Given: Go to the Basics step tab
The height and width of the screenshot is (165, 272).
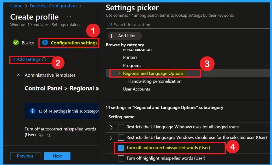Looking at the screenshot, I should click(27, 43).
